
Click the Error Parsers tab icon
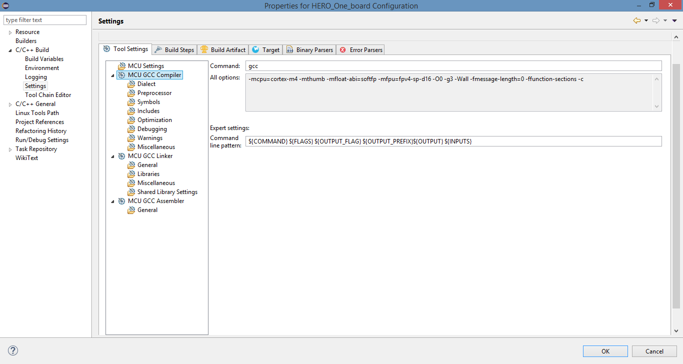pyautogui.click(x=343, y=50)
